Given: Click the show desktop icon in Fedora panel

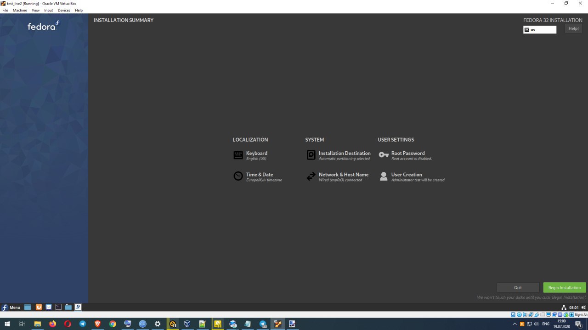Looking at the screenshot, I should tap(28, 307).
